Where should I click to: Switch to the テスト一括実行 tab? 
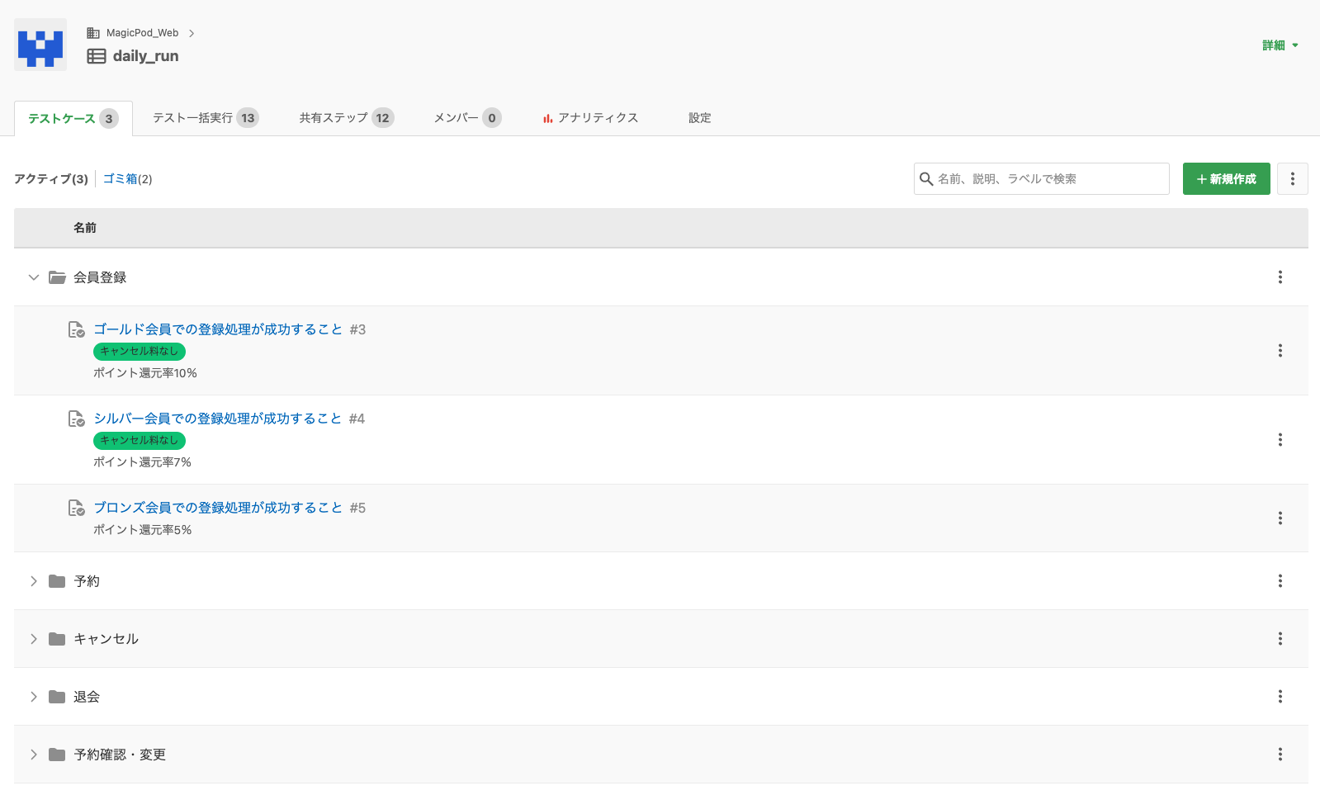point(205,118)
